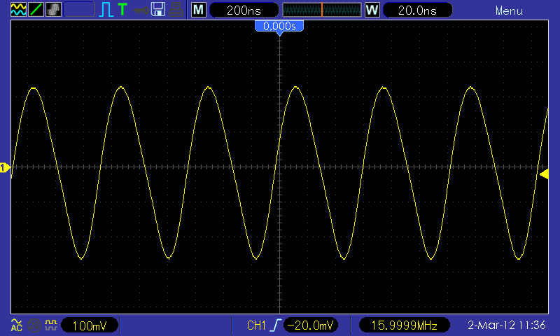
Task: Click the blue pulse waveform icon
Action: pyautogui.click(x=106, y=10)
